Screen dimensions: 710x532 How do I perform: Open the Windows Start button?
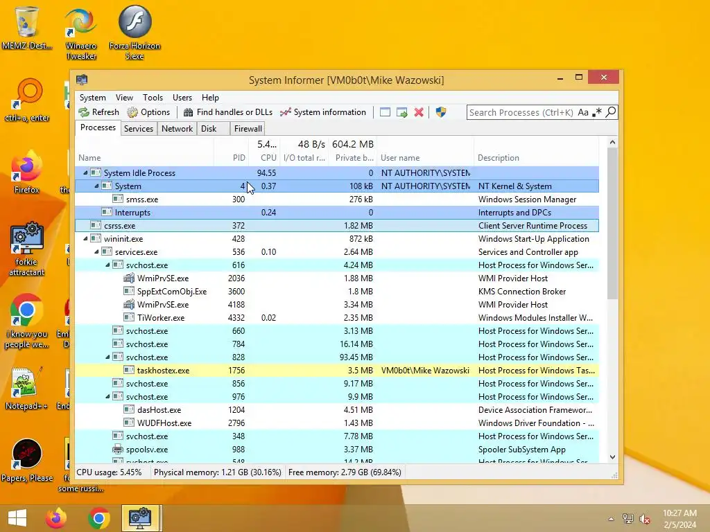click(17, 518)
